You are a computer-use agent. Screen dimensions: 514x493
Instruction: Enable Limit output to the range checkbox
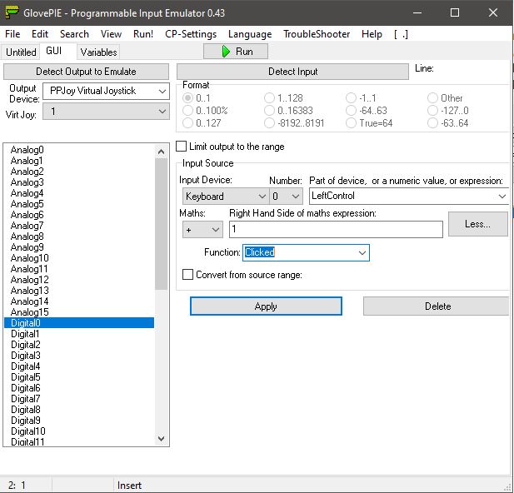(182, 147)
